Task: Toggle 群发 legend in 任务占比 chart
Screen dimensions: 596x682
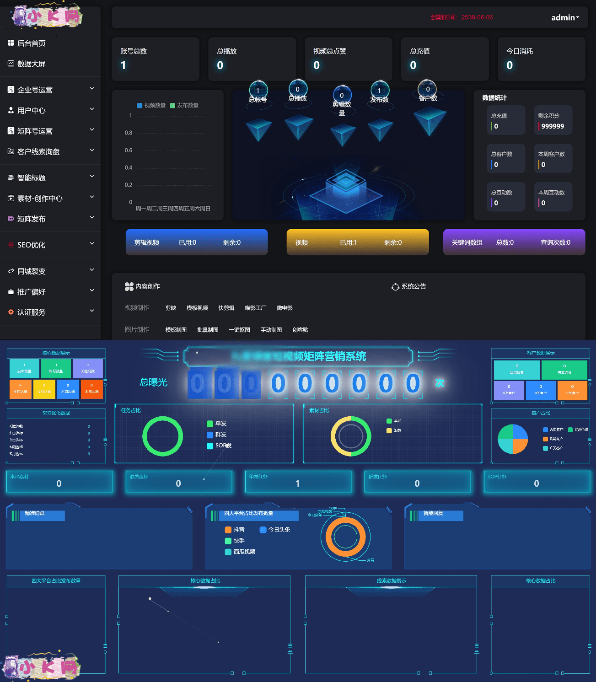Action: pos(217,435)
